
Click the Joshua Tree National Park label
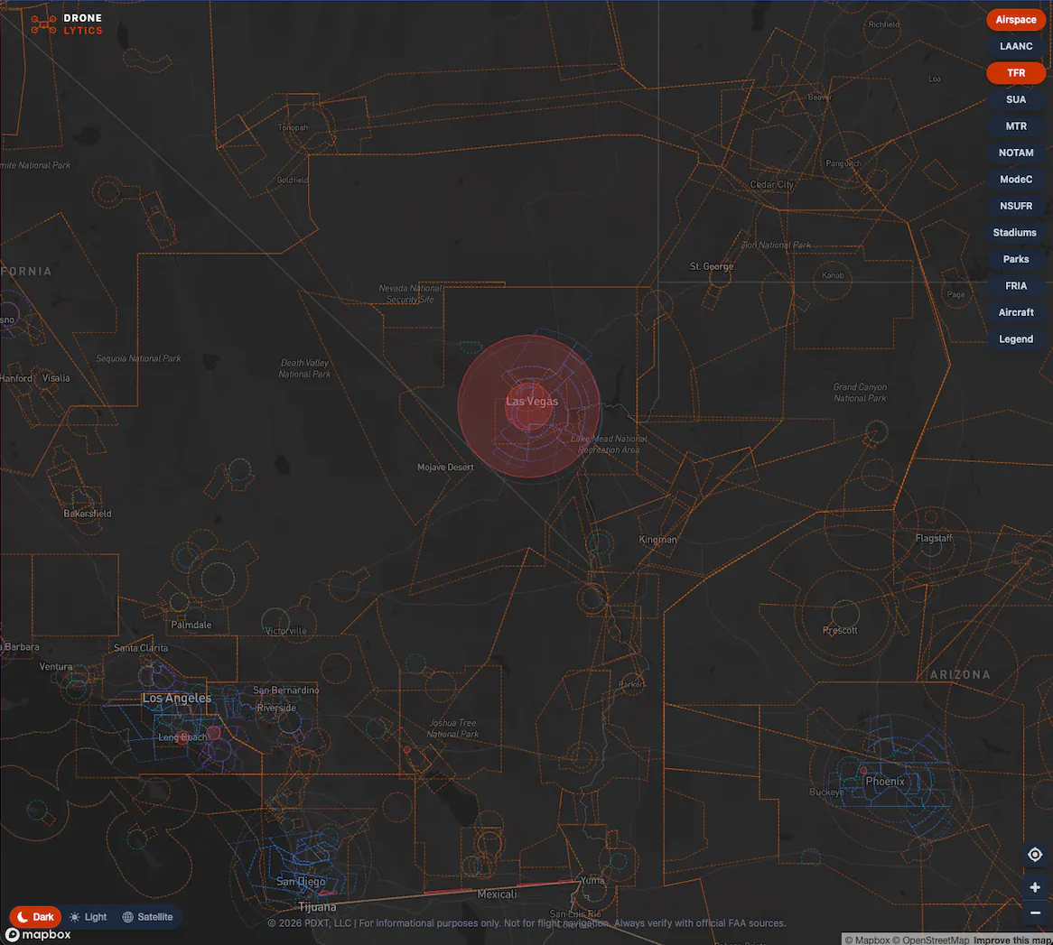[452, 728]
